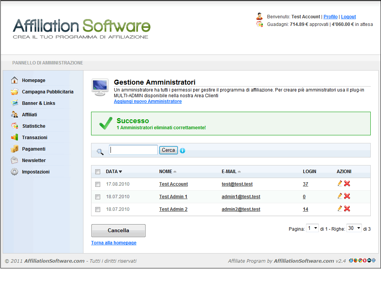Click login count 14 for Test Admin 2
381x305 pixels.
coord(306,209)
